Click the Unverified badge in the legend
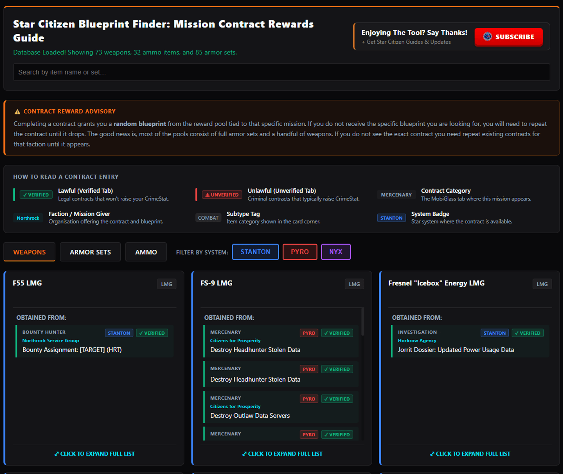 coord(222,195)
